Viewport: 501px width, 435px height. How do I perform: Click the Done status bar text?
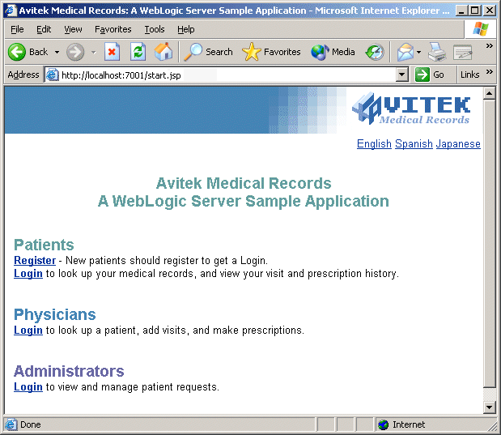(x=31, y=424)
